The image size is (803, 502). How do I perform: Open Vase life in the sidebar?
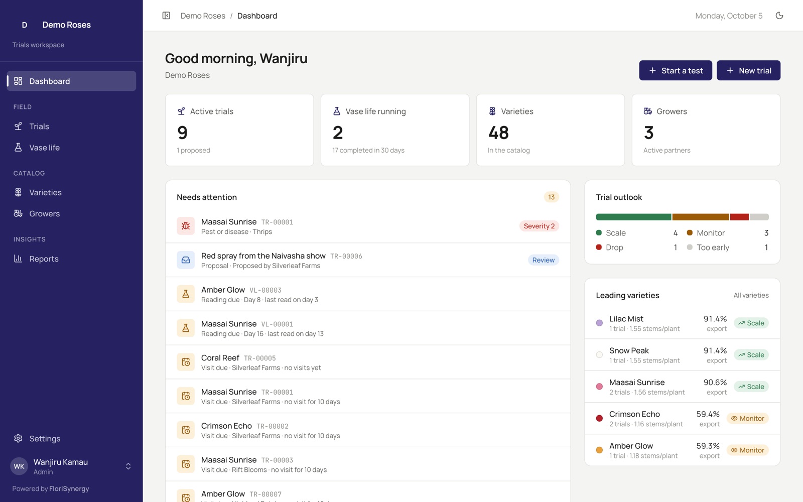click(71, 148)
